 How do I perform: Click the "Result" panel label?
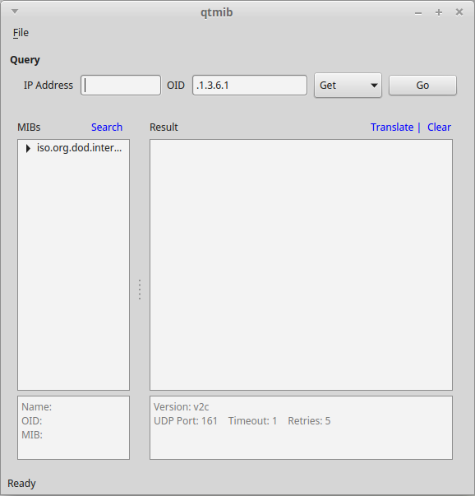pos(164,127)
